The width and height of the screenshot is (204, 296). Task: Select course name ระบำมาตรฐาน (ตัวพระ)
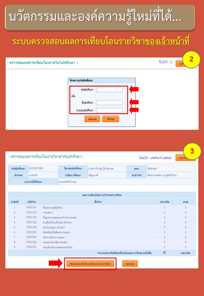[x=54, y=227]
